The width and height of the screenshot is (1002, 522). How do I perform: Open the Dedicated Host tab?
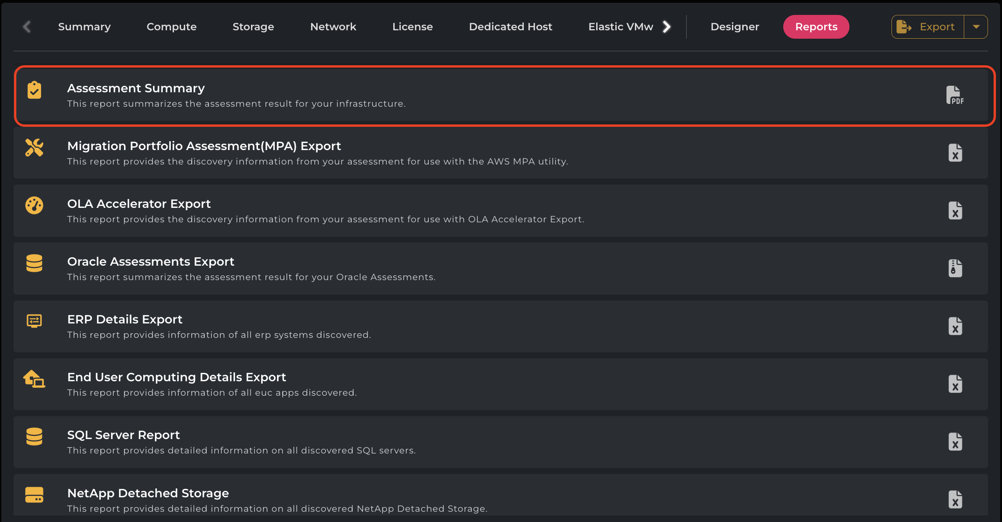pyautogui.click(x=510, y=27)
